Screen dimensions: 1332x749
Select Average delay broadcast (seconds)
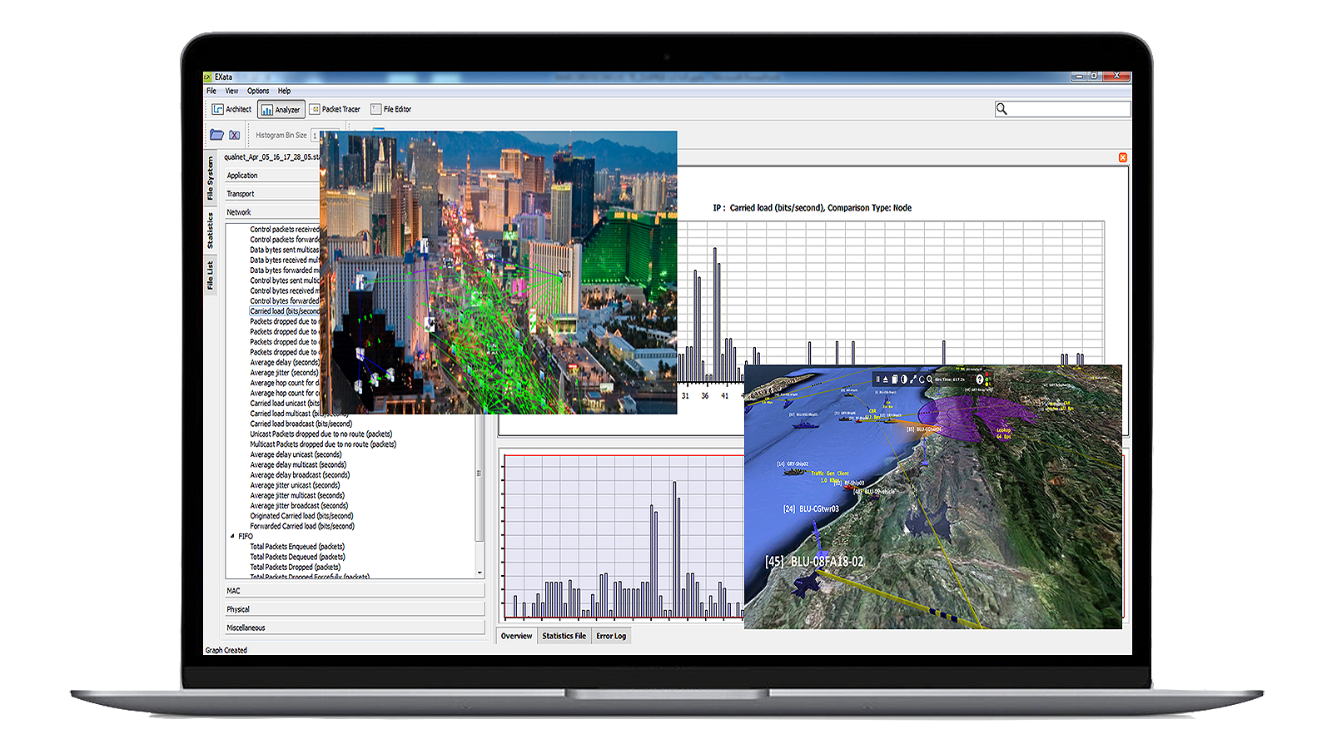tap(300, 475)
